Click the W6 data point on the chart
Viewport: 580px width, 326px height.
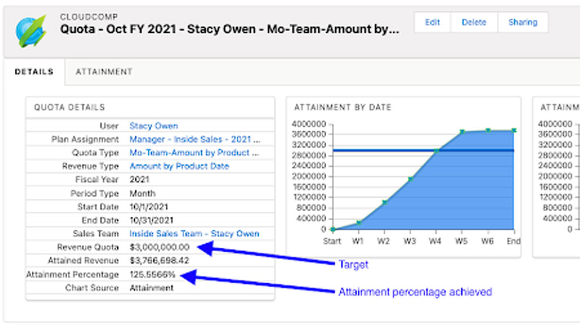click(488, 131)
